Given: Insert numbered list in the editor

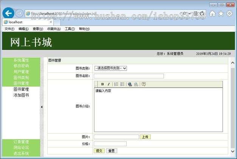Looking at the screenshot, I should [x=116, y=84].
